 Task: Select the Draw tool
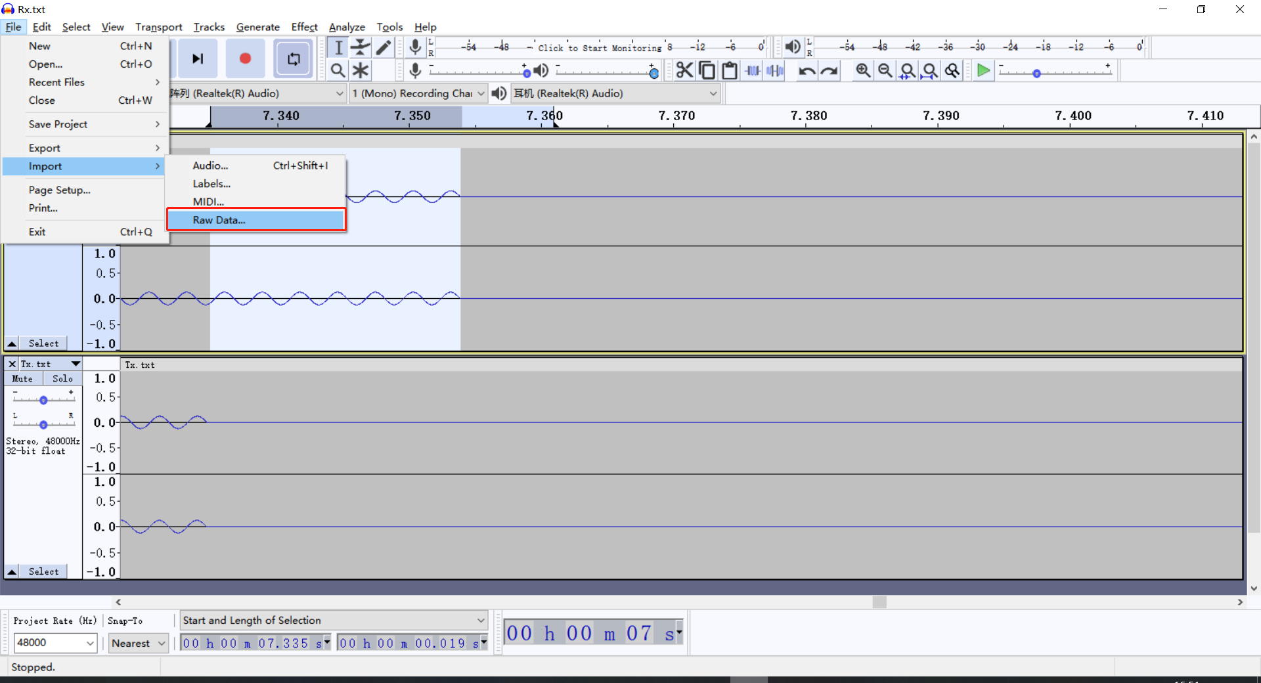click(x=384, y=47)
